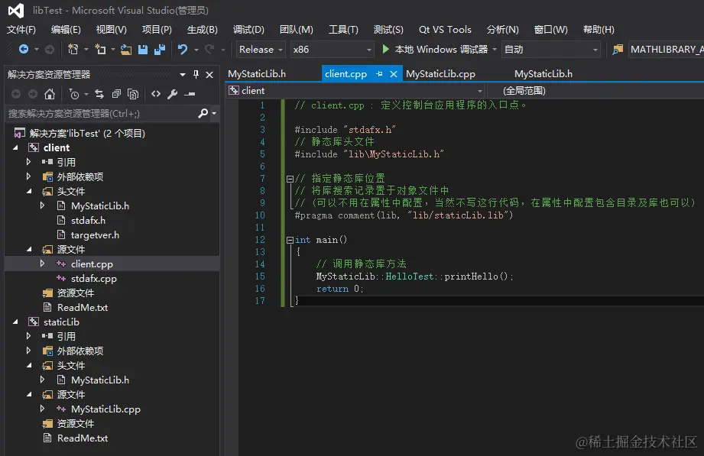Switch to the first MyStaticLib.h tab
This screenshot has height=456, width=704.
pos(257,73)
